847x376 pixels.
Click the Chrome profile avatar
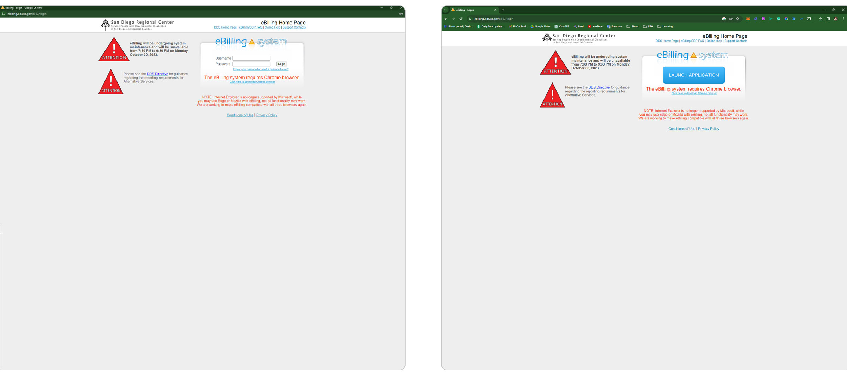pyautogui.click(x=836, y=19)
